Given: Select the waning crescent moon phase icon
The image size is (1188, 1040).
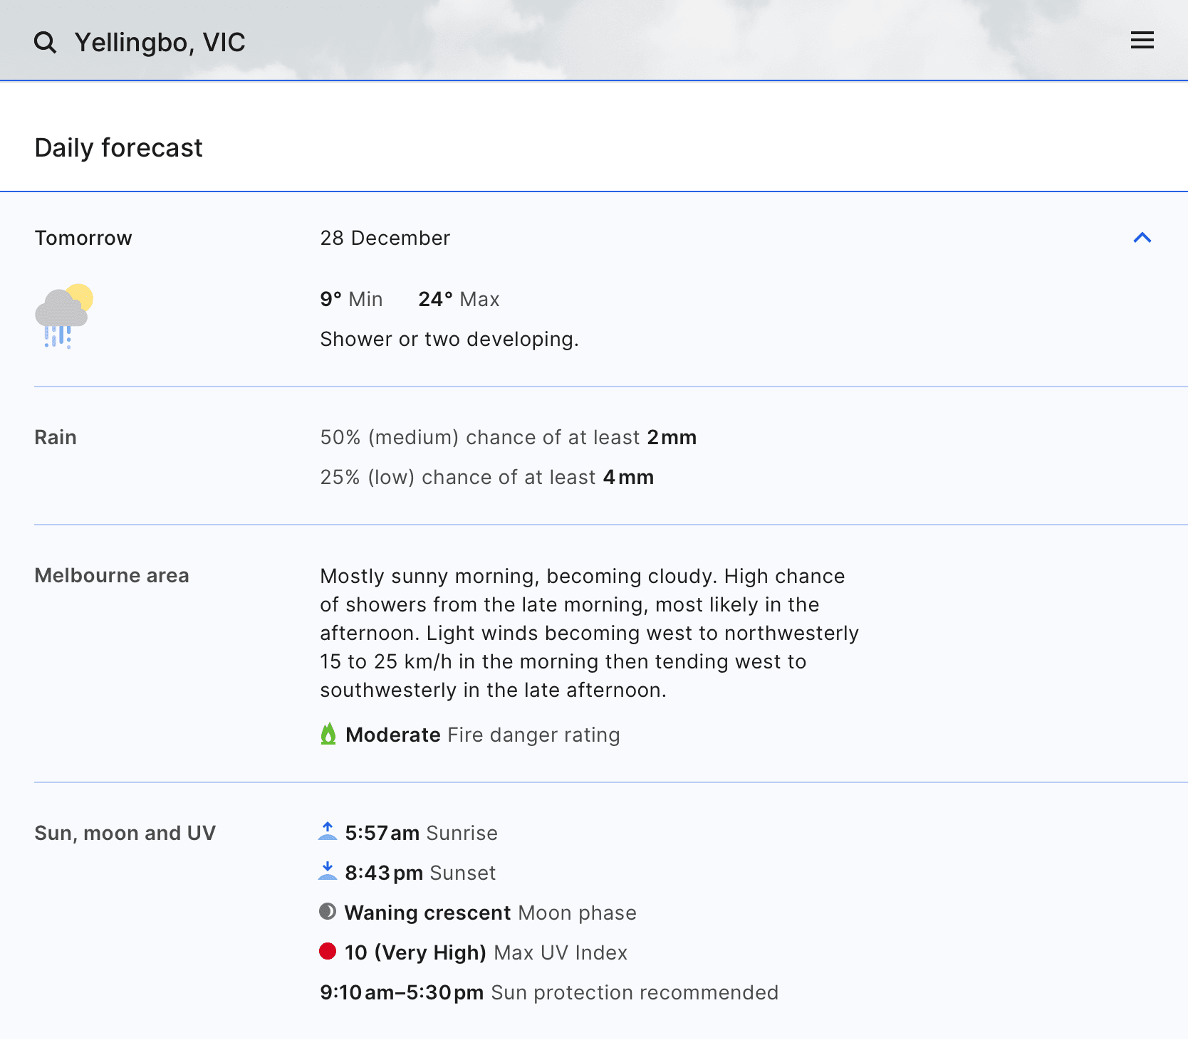Looking at the screenshot, I should pos(328,912).
